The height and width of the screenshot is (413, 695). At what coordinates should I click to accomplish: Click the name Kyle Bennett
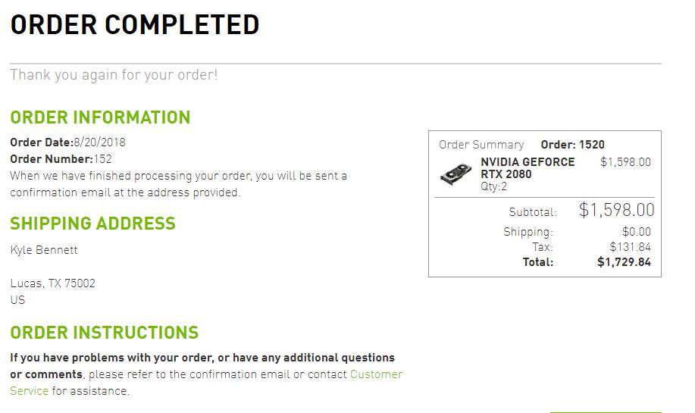click(x=44, y=250)
